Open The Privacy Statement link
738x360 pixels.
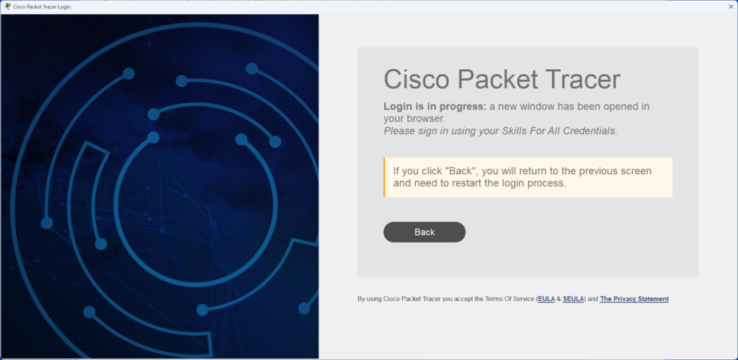(x=634, y=299)
